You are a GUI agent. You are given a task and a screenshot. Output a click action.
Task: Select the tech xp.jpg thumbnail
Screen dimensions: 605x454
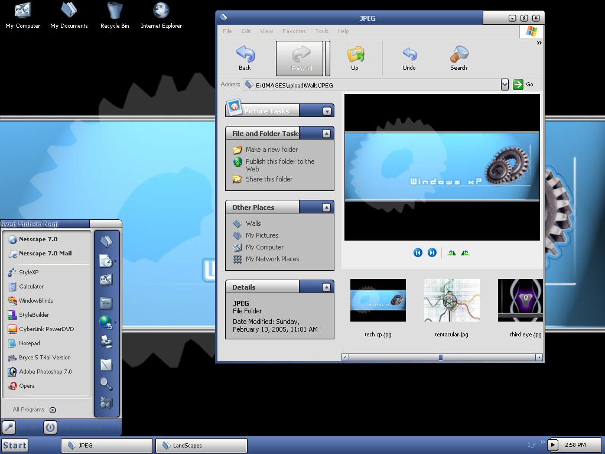(x=378, y=300)
